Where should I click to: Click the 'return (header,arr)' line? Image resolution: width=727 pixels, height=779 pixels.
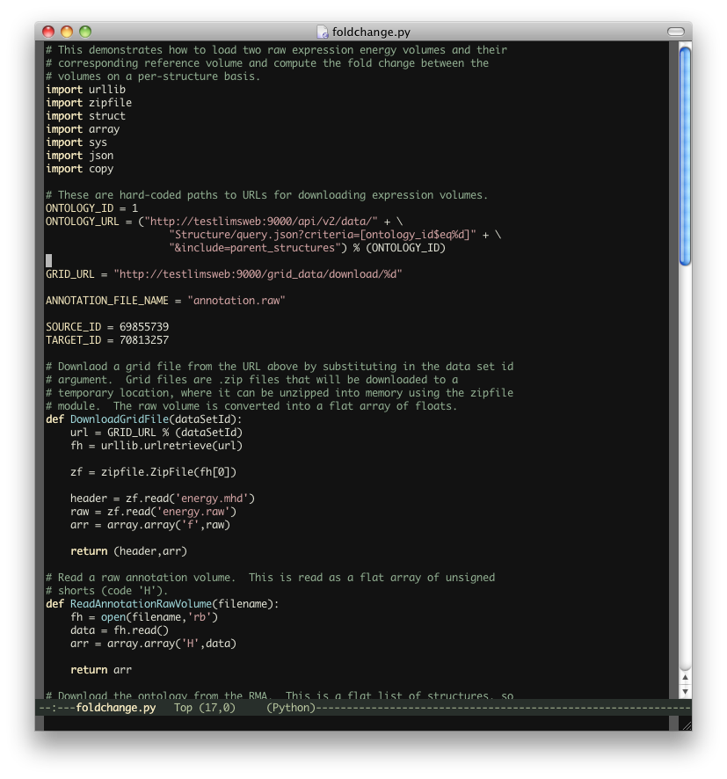128,551
